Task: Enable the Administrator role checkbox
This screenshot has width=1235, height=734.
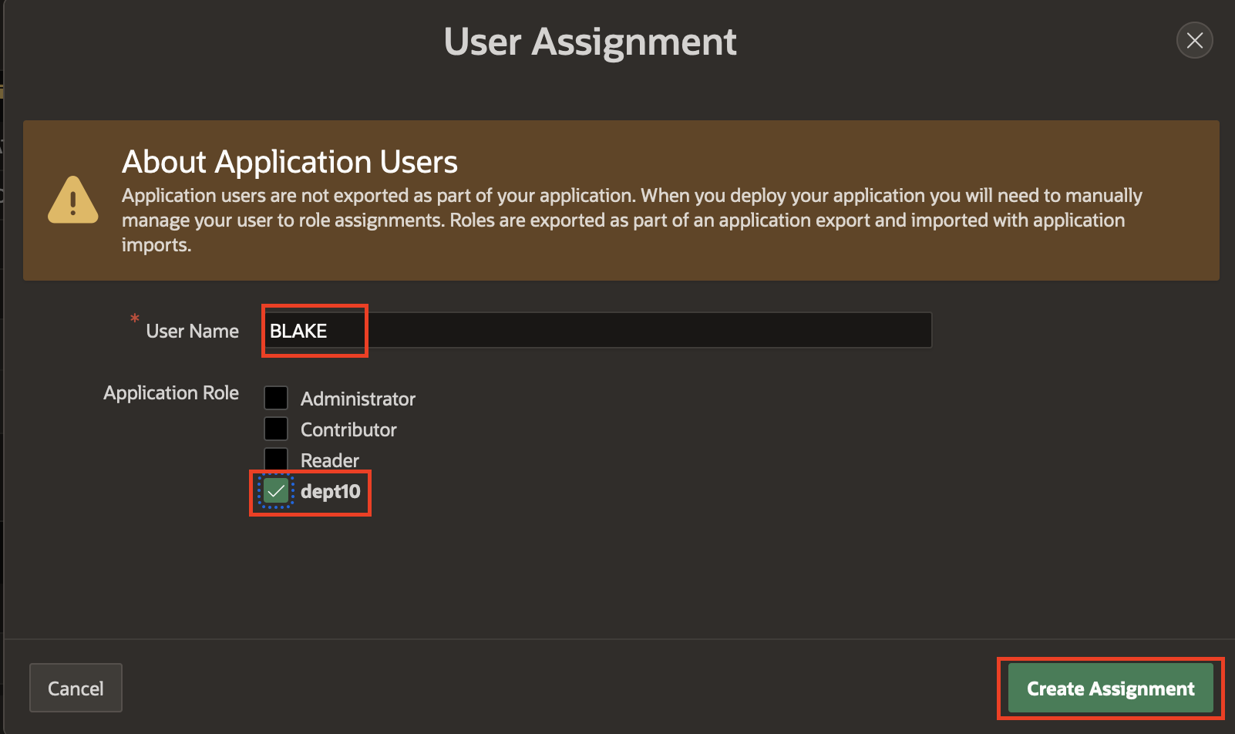Action: [x=275, y=397]
